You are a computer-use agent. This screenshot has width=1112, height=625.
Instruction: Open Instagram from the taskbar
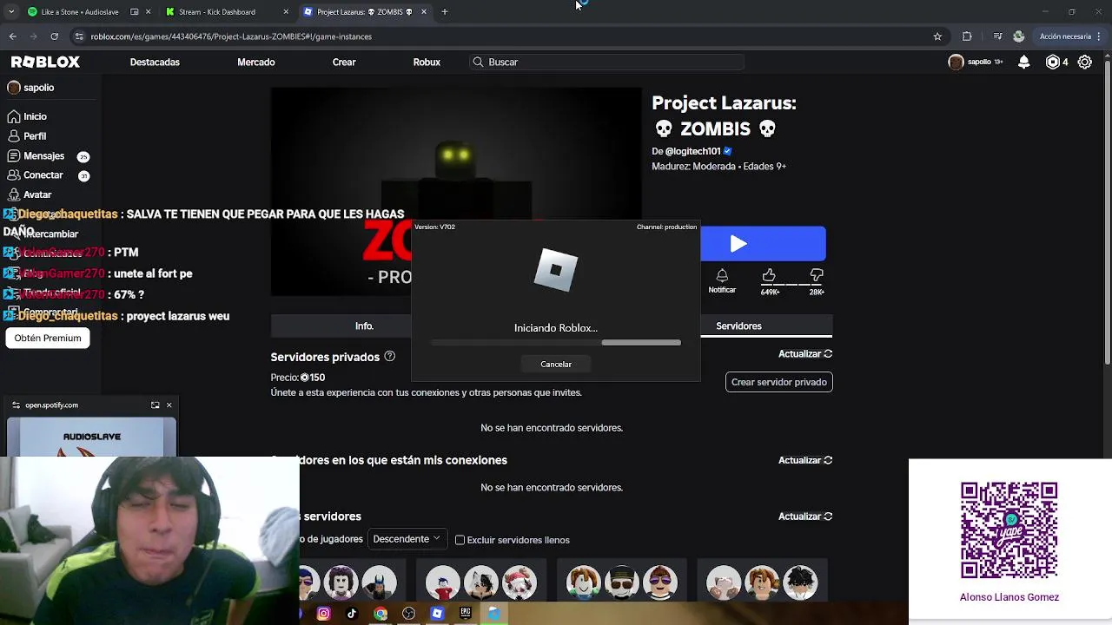(x=324, y=614)
